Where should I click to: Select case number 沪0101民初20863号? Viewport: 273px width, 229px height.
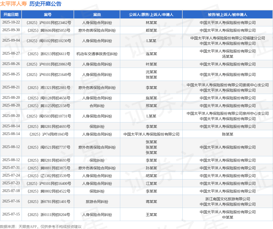pos(49,64)
